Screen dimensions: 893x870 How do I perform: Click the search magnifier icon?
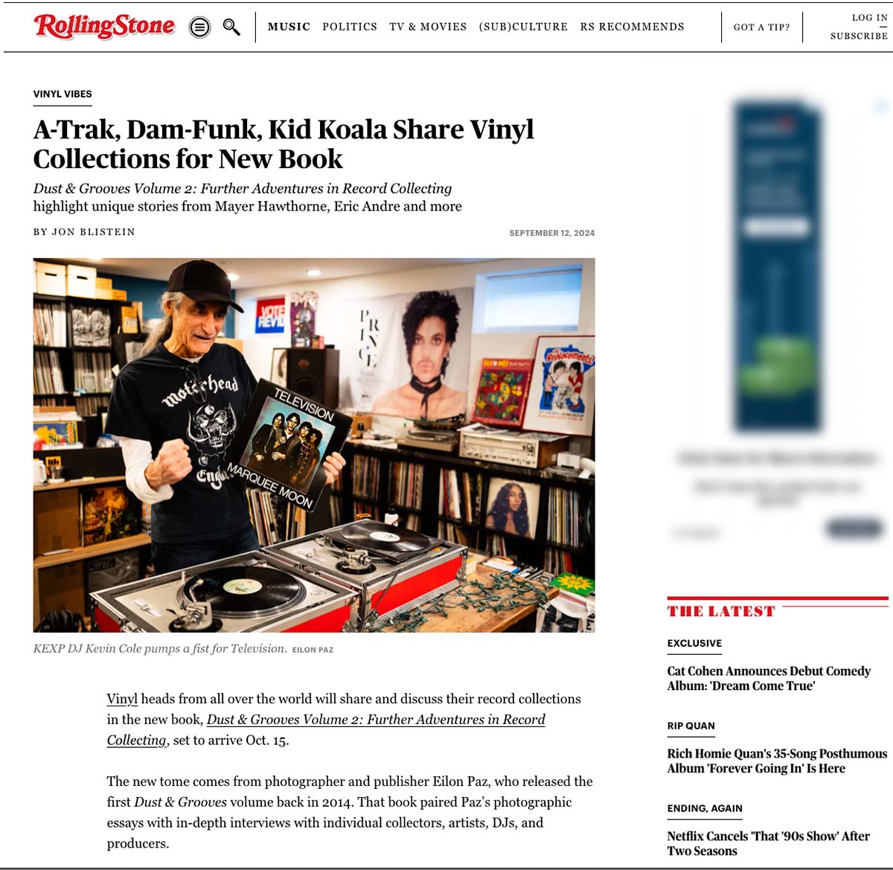pyautogui.click(x=231, y=28)
